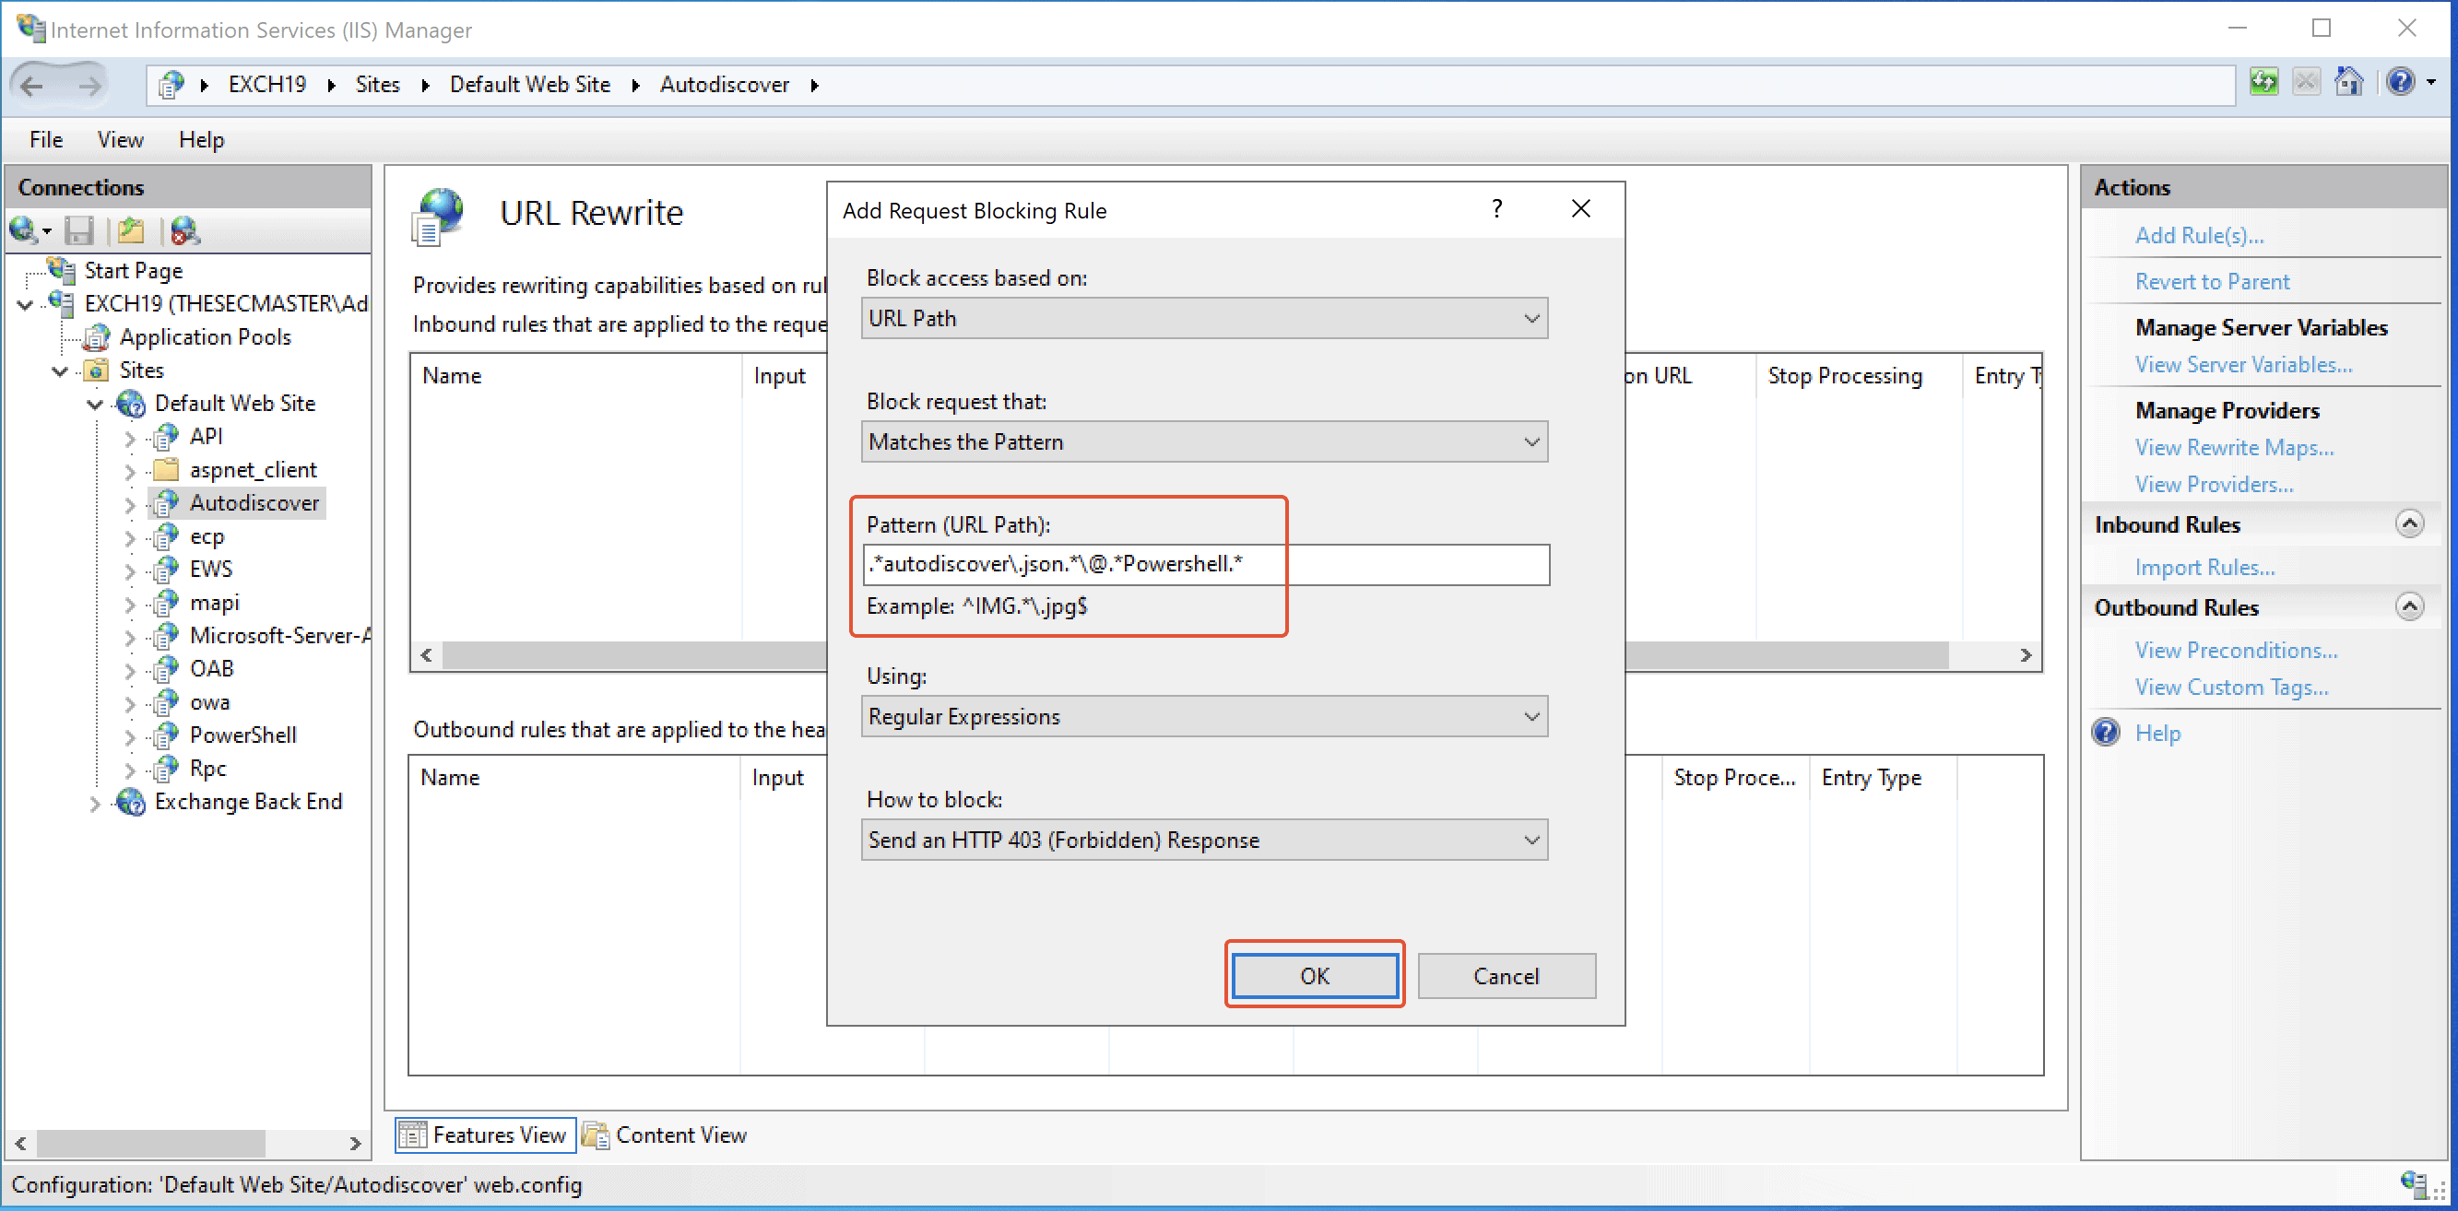Image resolution: width=2458 pixels, height=1211 pixels.
Task: Click the status bar server connection icon
Action: pos(2414,1184)
